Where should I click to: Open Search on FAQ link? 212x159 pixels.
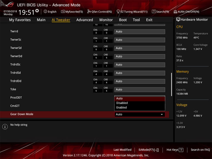tap(200, 150)
